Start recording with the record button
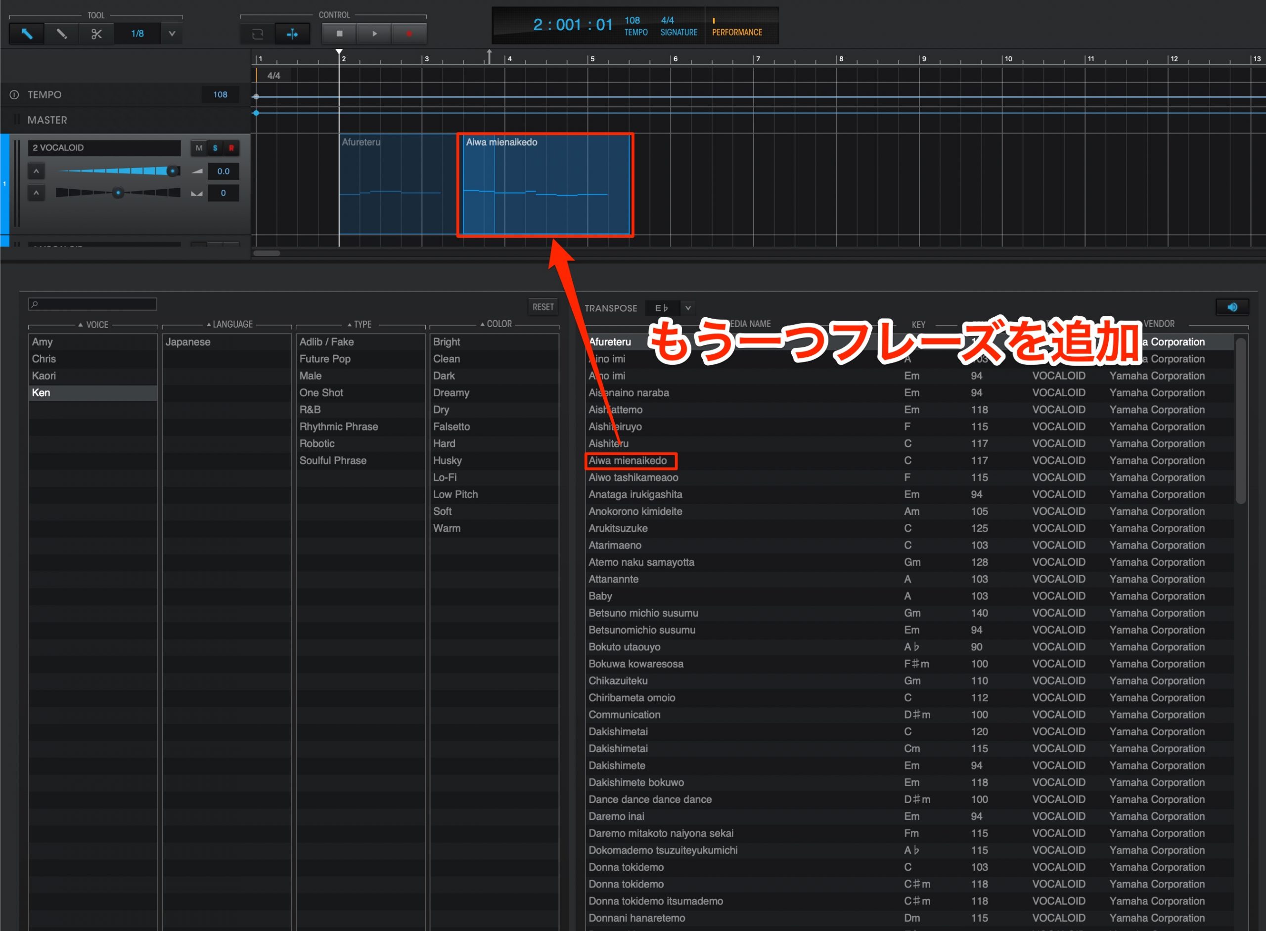Viewport: 1266px width, 931px height. pos(409,34)
